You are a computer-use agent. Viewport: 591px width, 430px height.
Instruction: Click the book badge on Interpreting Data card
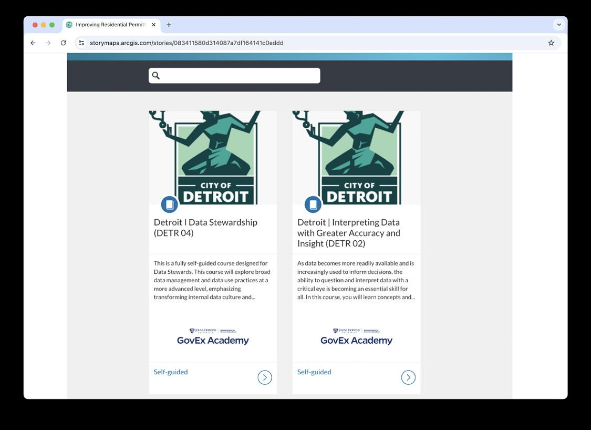point(313,204)
